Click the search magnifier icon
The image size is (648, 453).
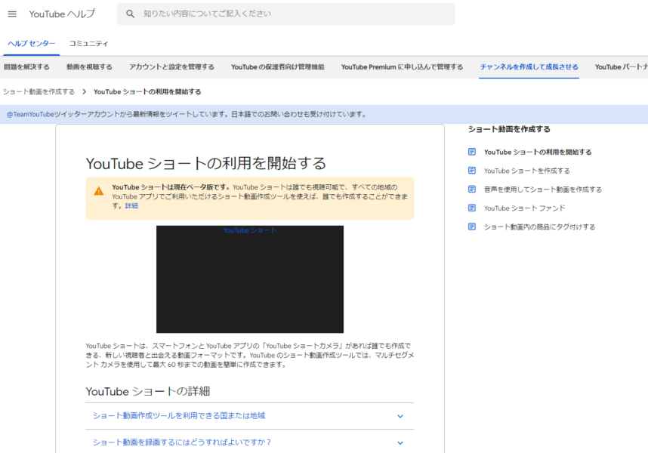[130, 14]
